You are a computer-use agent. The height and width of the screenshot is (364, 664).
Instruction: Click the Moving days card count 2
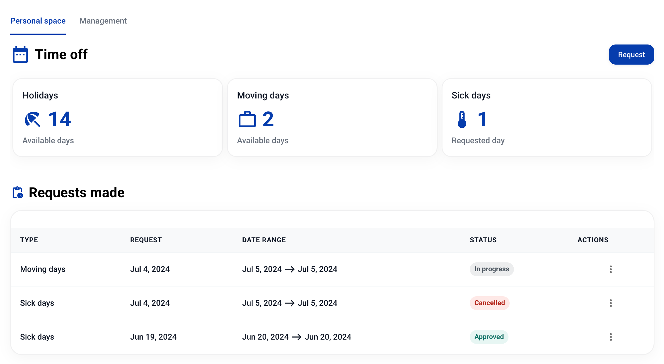coord(268,119)
